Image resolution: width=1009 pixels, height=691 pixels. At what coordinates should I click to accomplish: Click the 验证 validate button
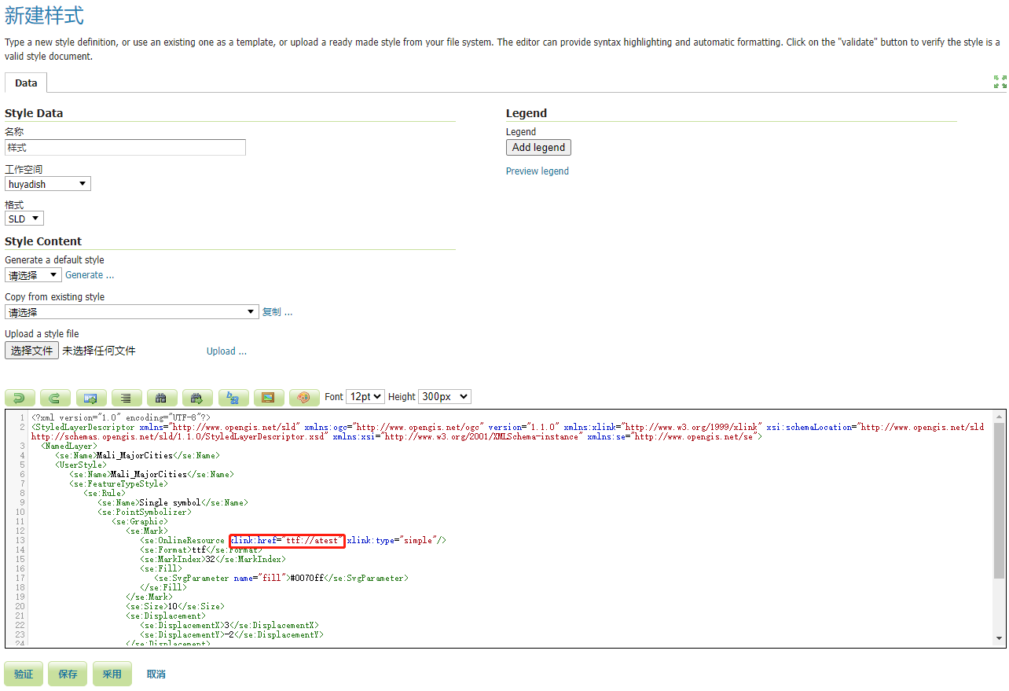tap(24, 674)
